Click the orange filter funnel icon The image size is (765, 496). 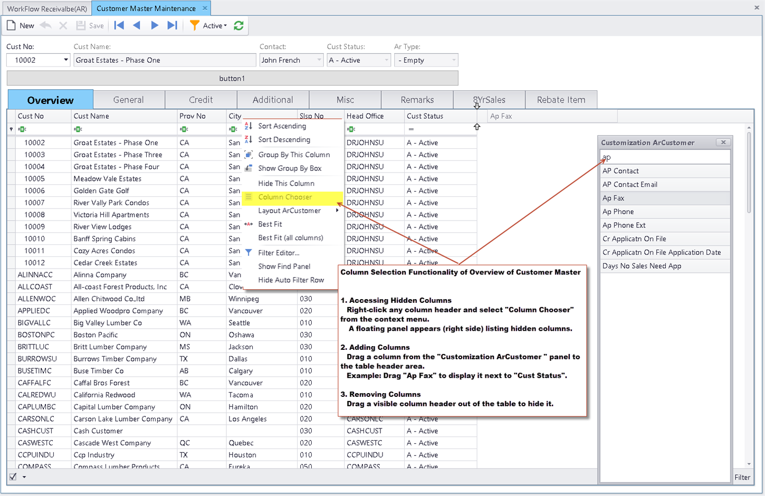(x=194, y=25)
